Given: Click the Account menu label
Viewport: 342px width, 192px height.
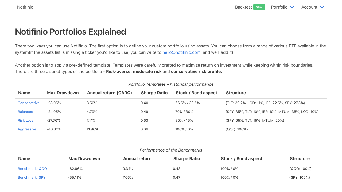Looking at the screenshot, I should (x=309, y=7).
